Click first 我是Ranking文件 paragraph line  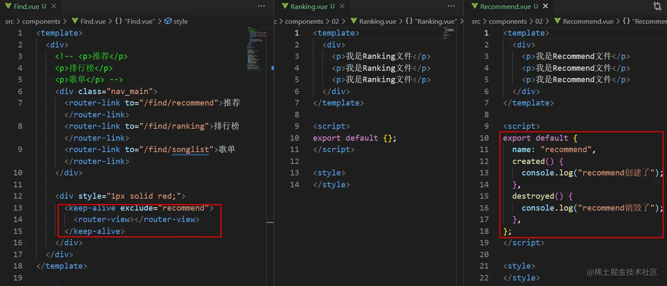pos(381,56)
